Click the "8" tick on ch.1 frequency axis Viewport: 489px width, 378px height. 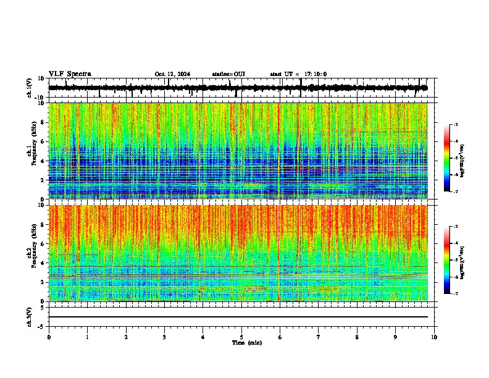(43, 122)
